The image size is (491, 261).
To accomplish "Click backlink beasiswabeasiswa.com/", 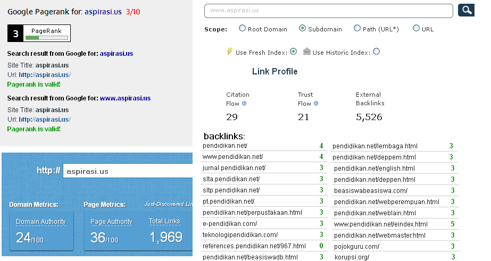I will coord(371,191).
